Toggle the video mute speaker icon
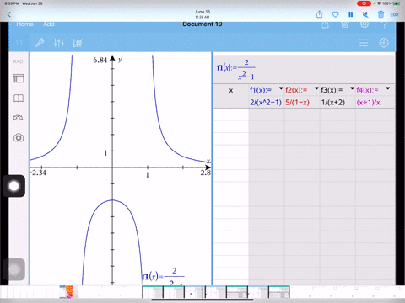This screenshot has height=303, width=405. (x=365, y=14)
